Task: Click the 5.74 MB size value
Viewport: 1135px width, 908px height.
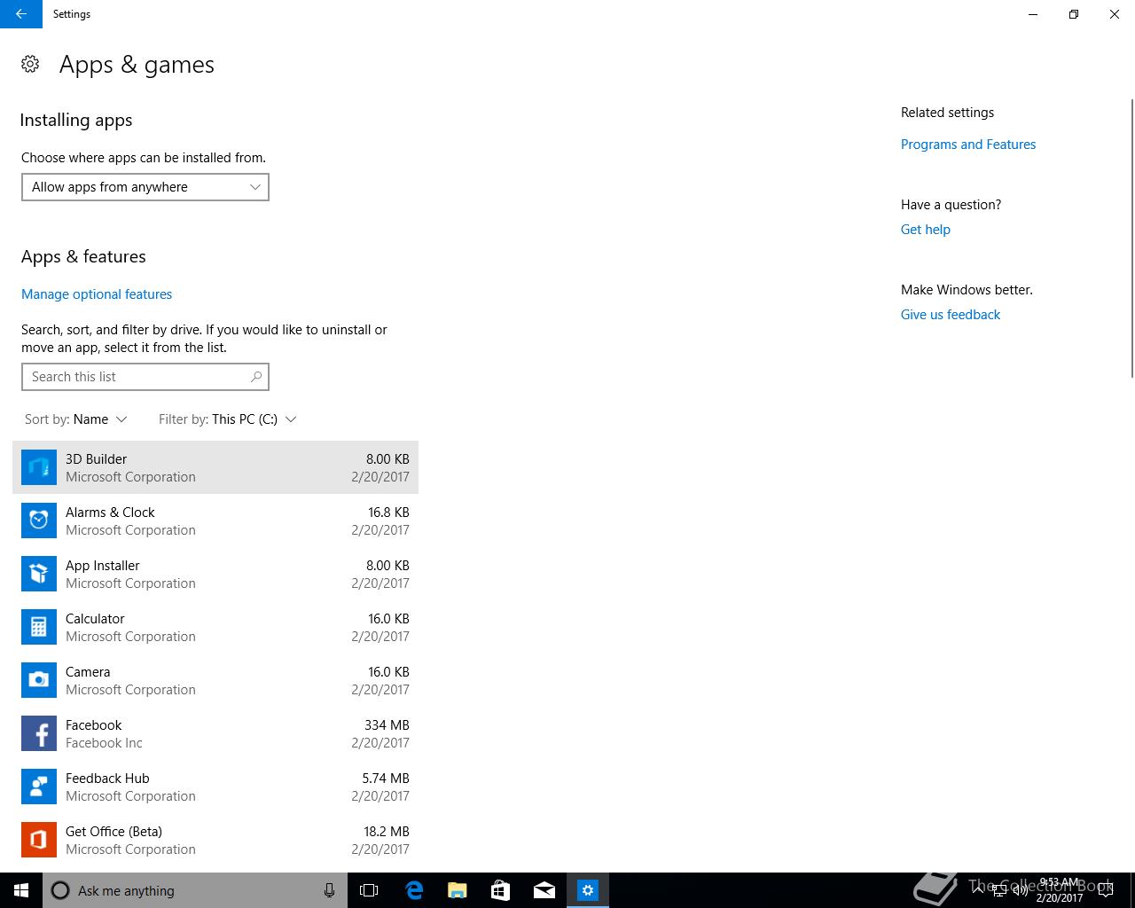Action: [386, 779]
